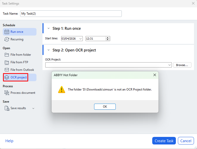
Task: Click the Process document crop icon
Action: pos(7,93)
